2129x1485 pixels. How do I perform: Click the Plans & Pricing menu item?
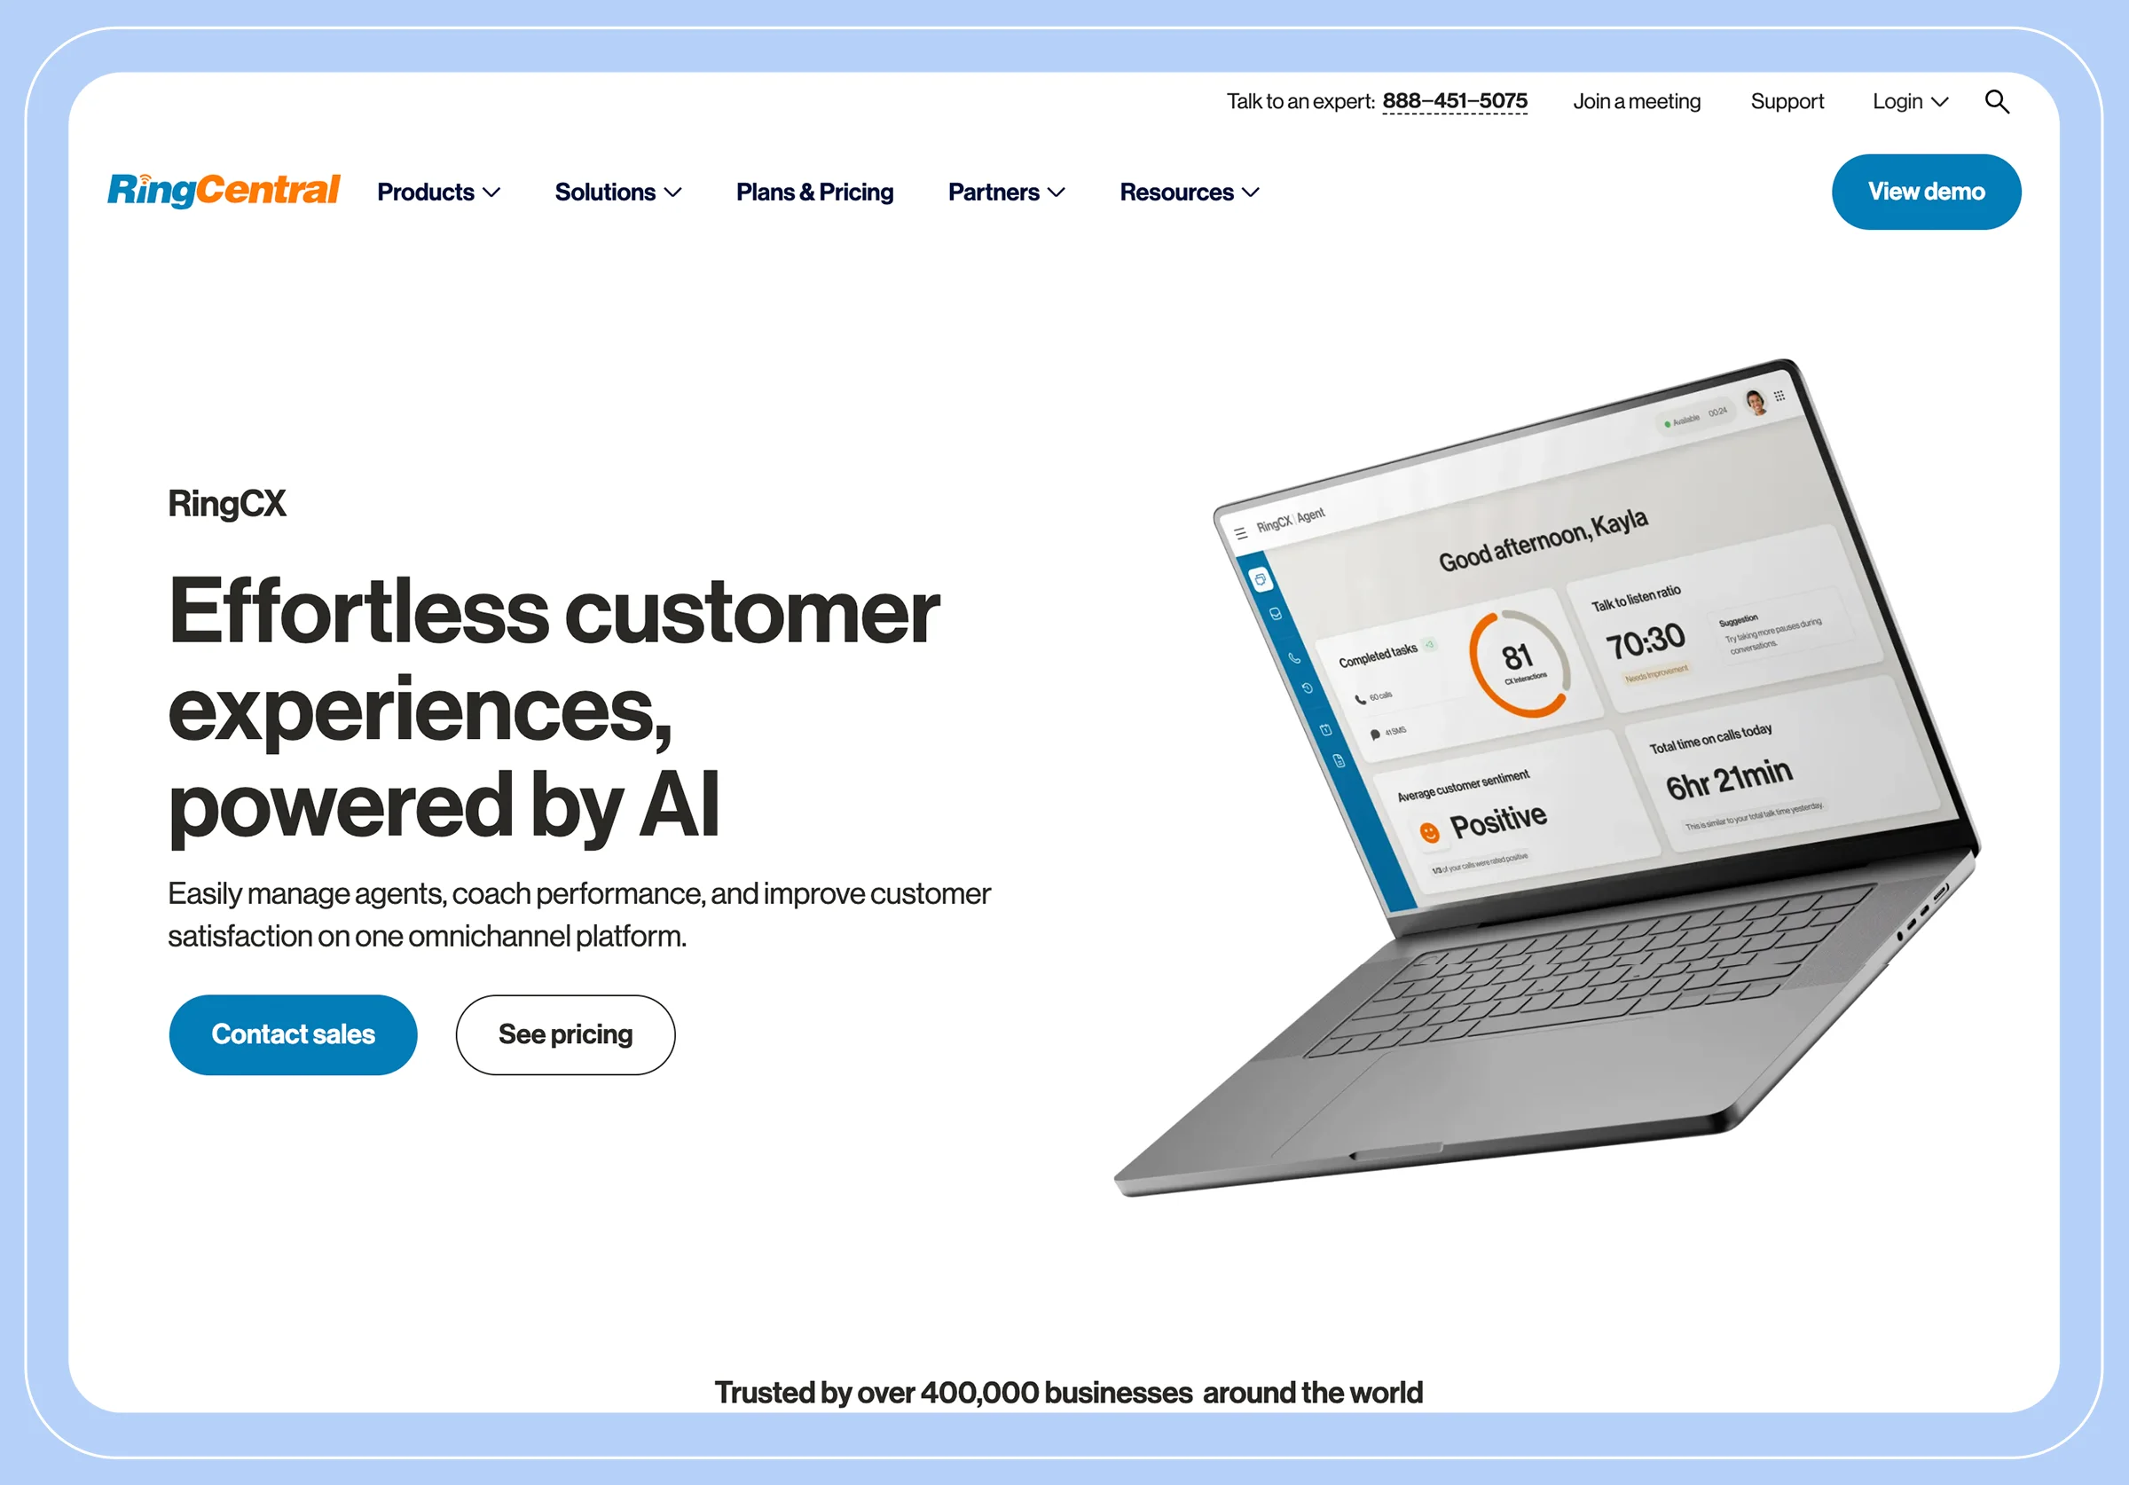click(813, 191)
